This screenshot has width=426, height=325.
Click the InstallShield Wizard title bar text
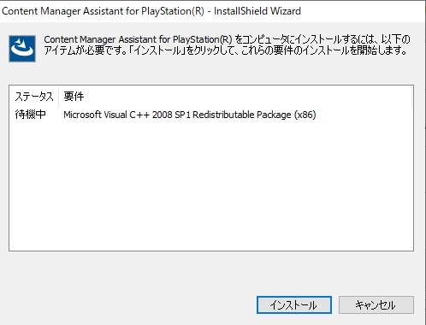point(151,11)
